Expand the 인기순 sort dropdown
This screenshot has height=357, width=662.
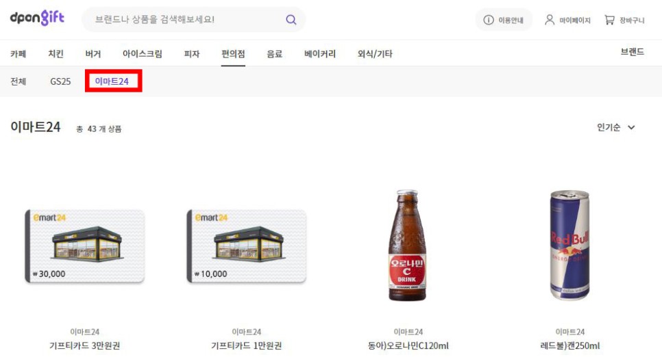[x=616, y=127]
